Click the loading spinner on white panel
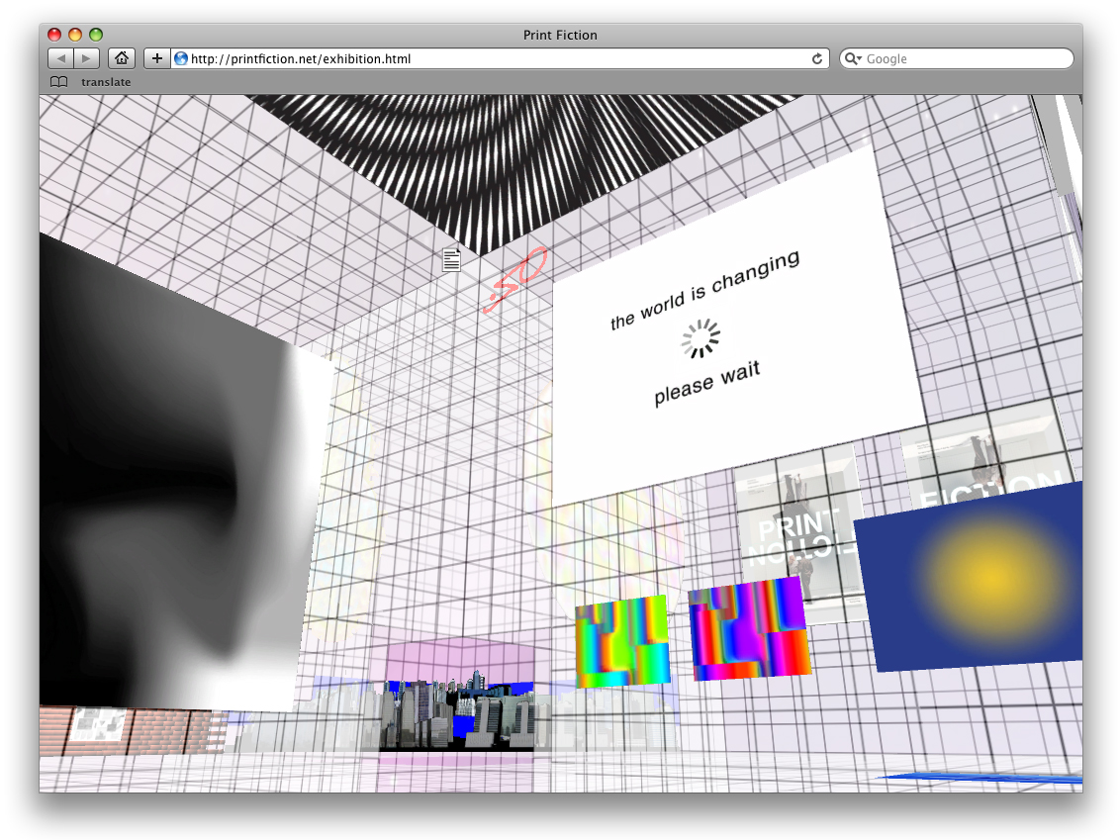This screenshot has height=840, width=1120. (x=700, y=338)
